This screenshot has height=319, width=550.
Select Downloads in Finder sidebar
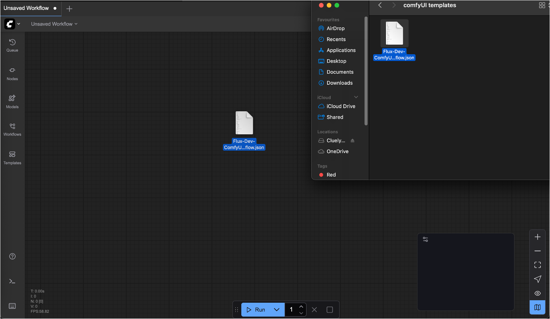click(x=339, y=83)
